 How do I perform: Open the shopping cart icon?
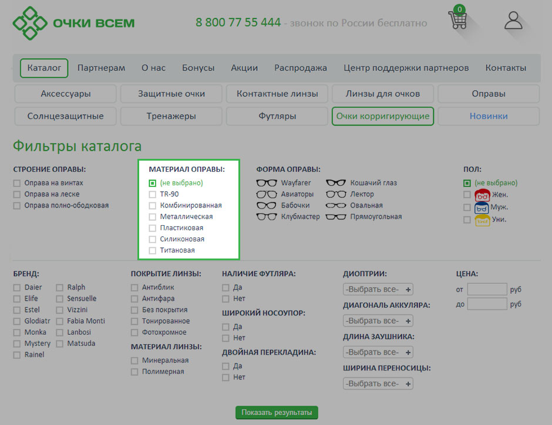pyautogui.click(x=457, y=19)
